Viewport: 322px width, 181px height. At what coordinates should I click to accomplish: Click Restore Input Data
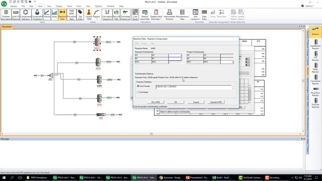pos(145,15)
